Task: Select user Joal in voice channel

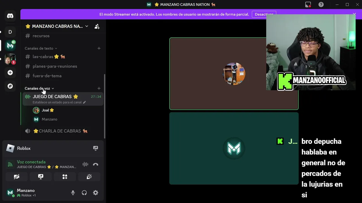Action: [x=67, y=110]
